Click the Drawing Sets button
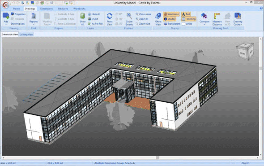264x166 pixels. coord(18,24)
